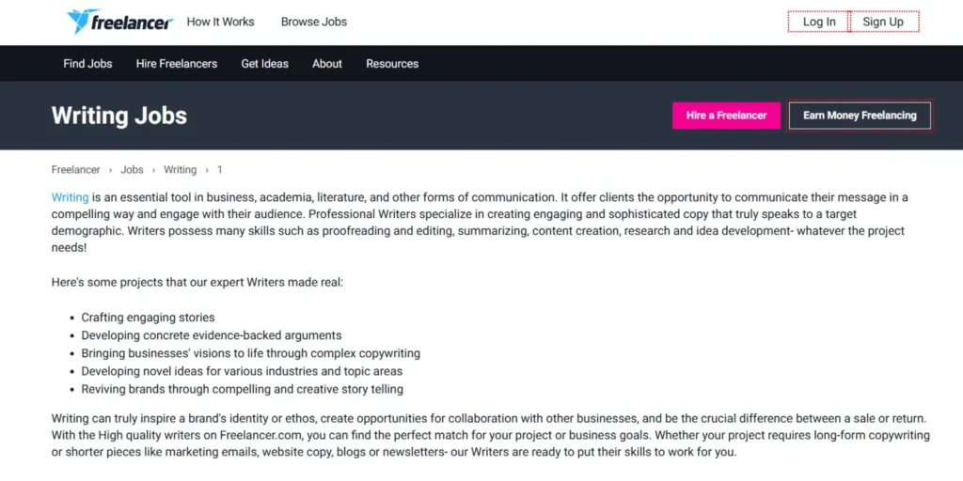Click the Crafting engaging stories bullet

click(x=148, y=318)
